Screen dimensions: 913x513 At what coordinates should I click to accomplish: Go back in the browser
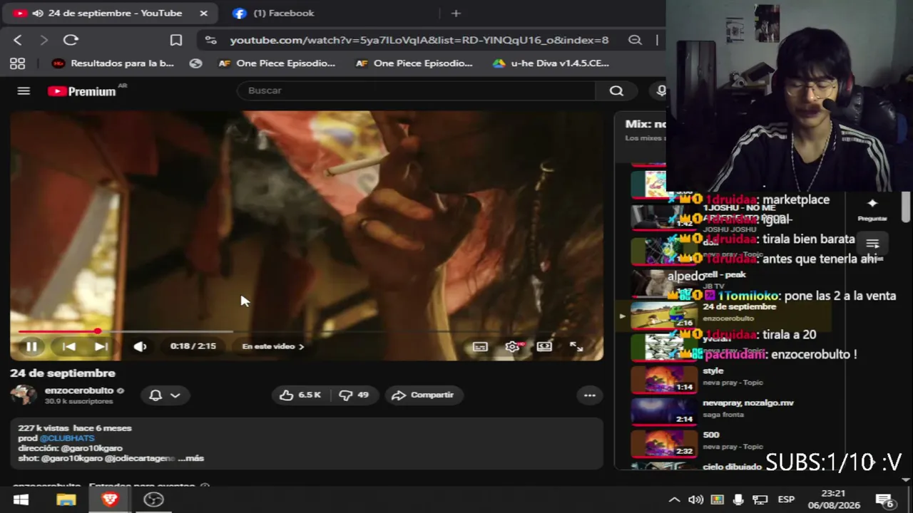click(18, 40)
